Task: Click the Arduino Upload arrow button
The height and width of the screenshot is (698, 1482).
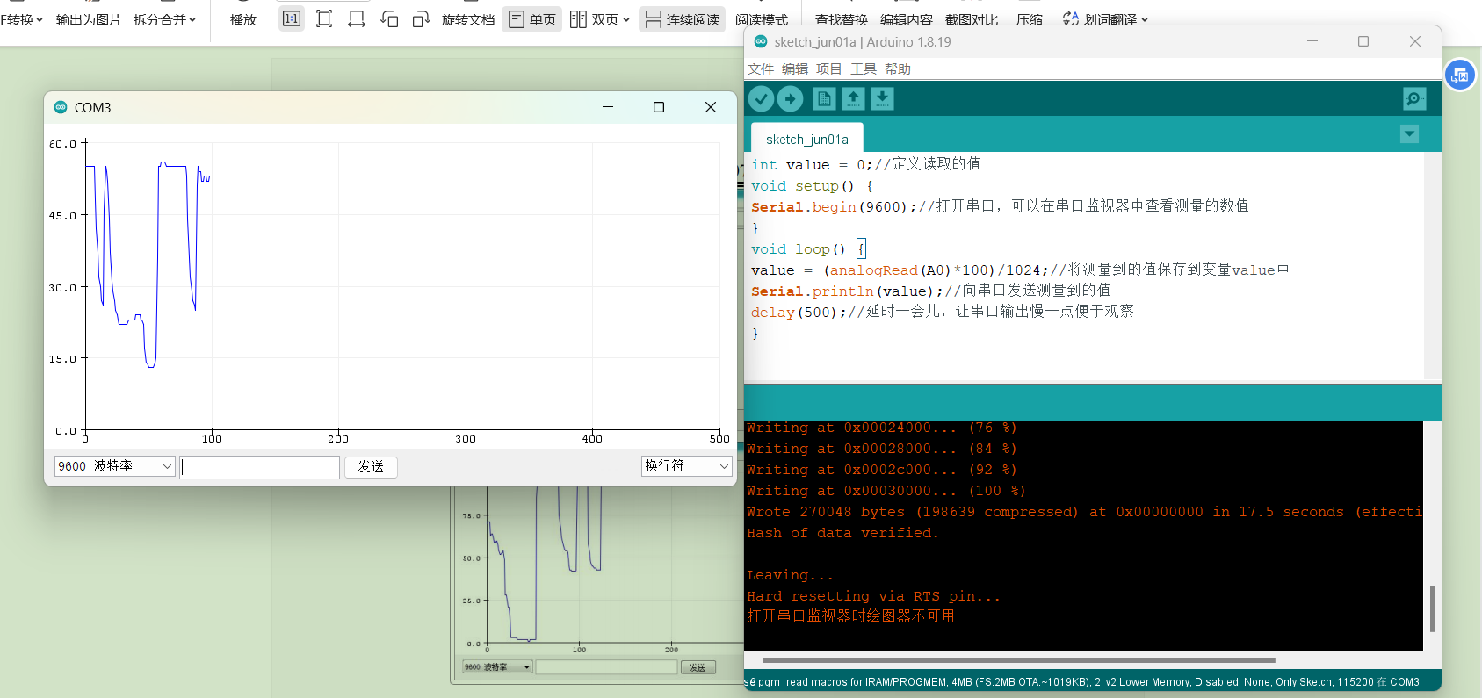Action: tap(791, 99)
